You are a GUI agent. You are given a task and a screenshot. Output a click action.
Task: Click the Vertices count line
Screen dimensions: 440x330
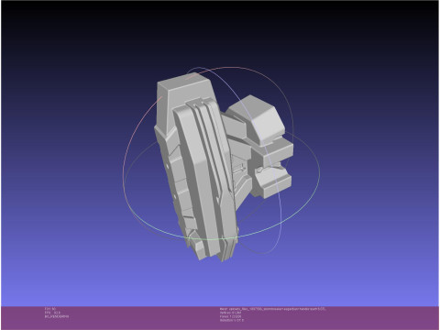(x=230, y=313)
